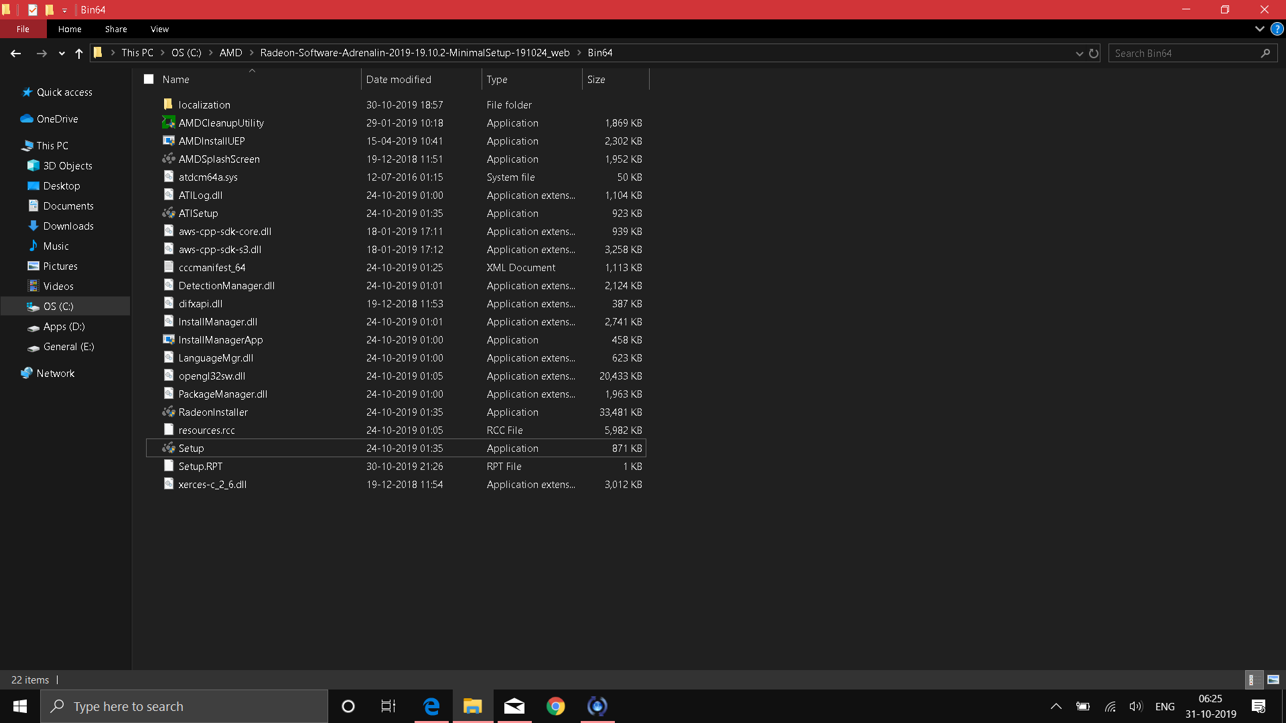Select cccmanifest_64 XML document
Image resolution: width=1286 pixels, height=723 pixels.
click(x=212, y=268)
